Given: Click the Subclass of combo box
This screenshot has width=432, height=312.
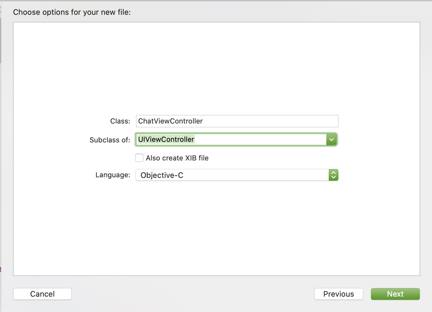Looking at the screenshot, I should pos(233,139).
